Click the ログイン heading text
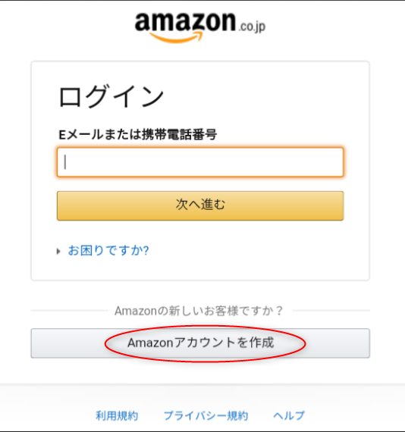 111,96
